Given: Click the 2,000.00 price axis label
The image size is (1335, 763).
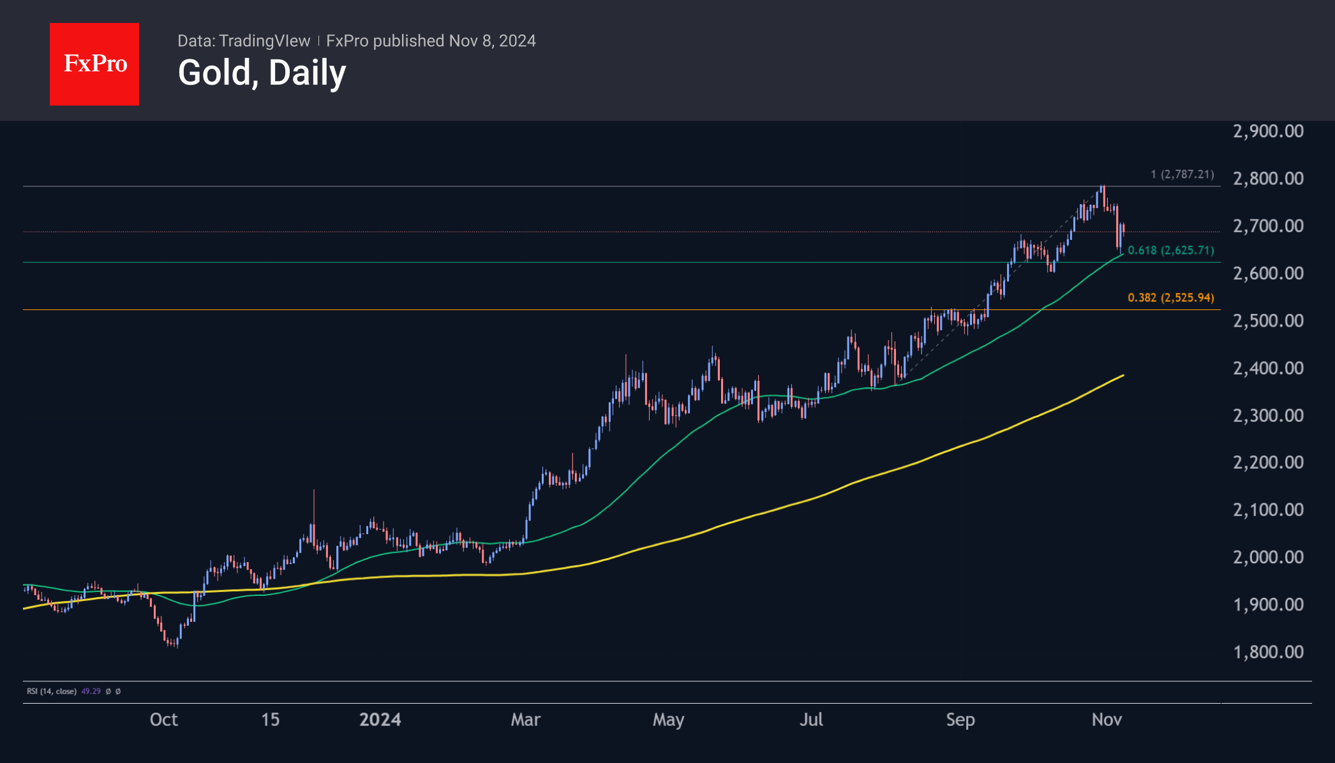Looking at the screenshot, I should [1268, 557].
